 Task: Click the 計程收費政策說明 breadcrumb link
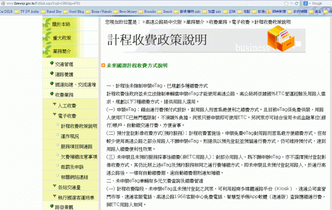272,22
